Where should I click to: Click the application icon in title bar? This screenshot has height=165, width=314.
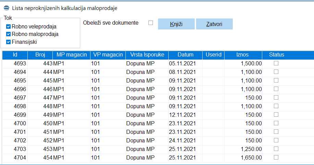point(6,8)
